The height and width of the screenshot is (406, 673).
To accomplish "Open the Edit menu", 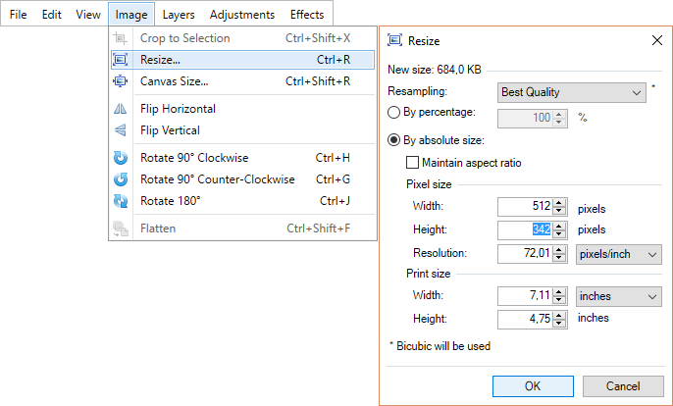I will (x=51, y=15).
